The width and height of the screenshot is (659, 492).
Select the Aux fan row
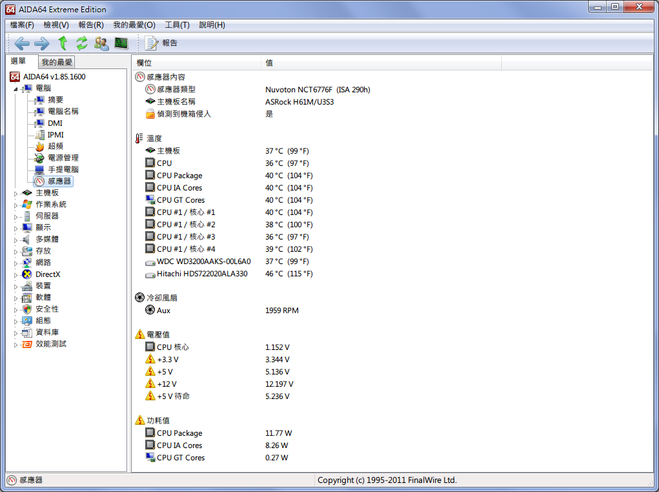pos(221,311)
